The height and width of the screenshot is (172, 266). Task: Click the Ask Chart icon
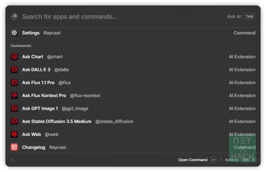point(14,57)
